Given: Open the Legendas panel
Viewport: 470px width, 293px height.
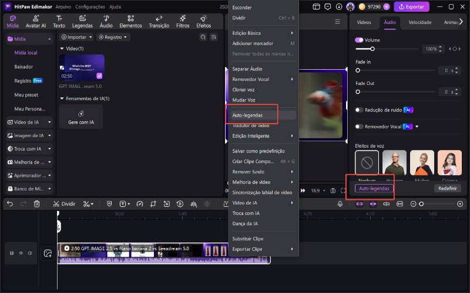Looking at the screenshot, I should (82, 22).
